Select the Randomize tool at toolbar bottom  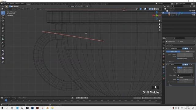point(3,62)
